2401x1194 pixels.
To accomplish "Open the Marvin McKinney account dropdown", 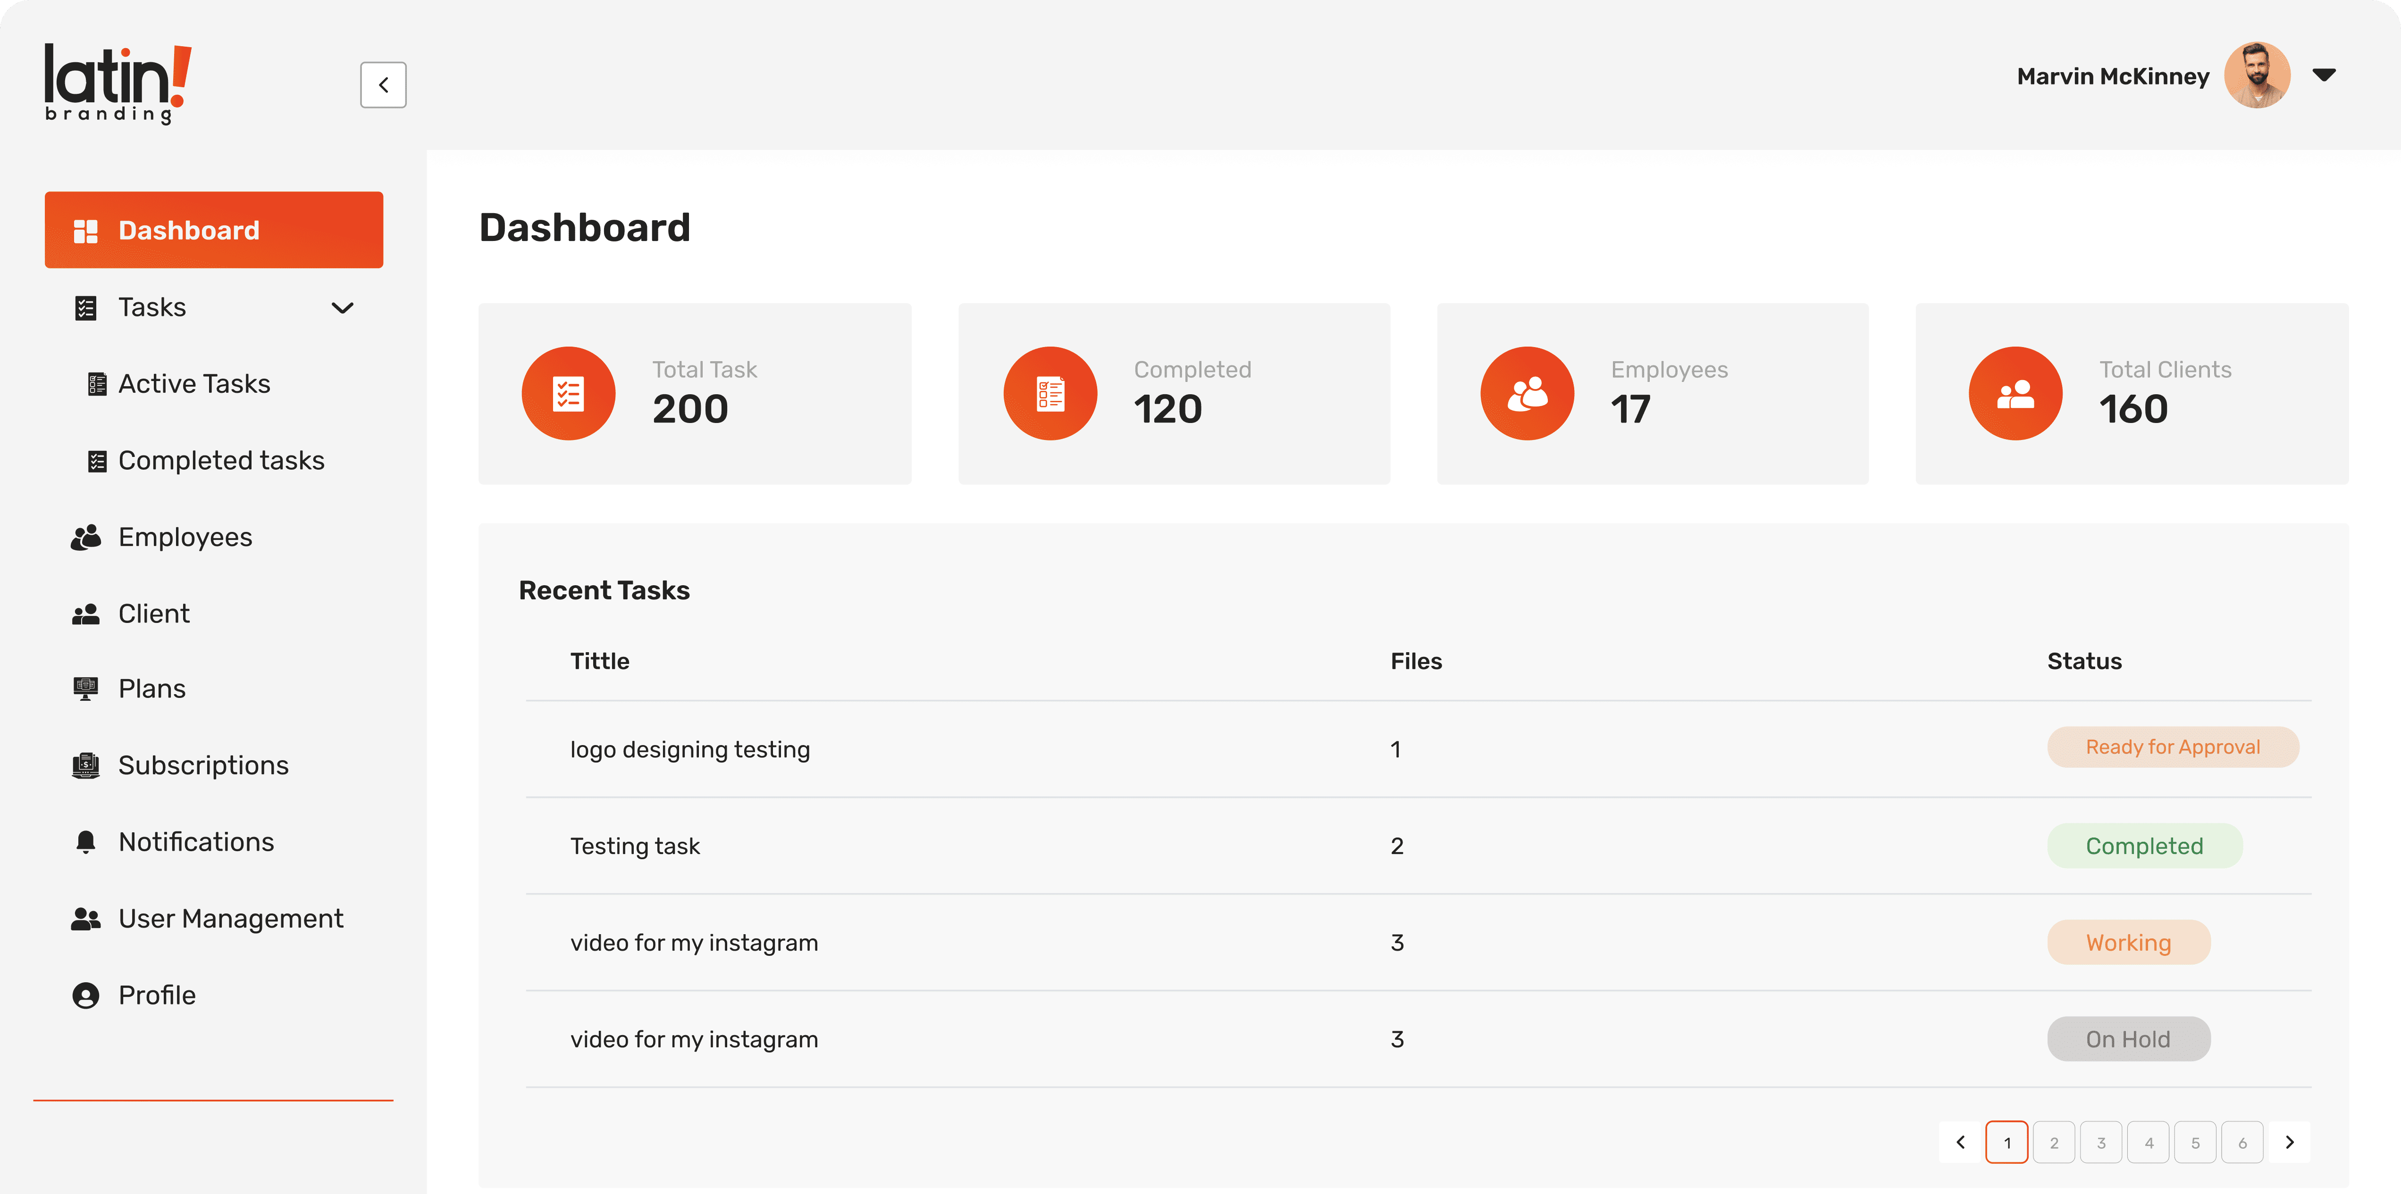I will click(x=2324, y=75).
